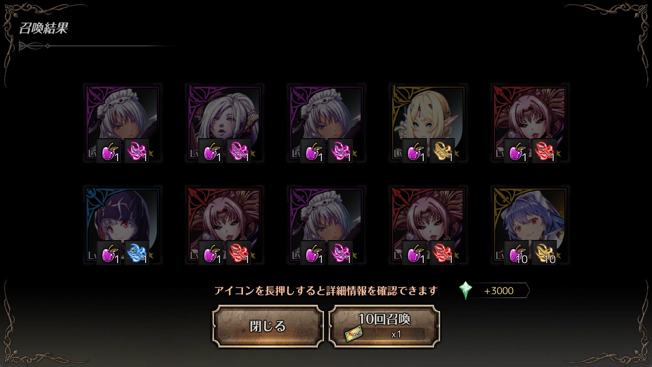
Task: Click the +3000 gem reward counter
Action: (x=499, y=291)
